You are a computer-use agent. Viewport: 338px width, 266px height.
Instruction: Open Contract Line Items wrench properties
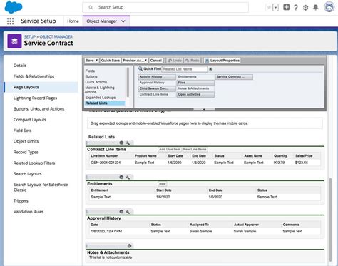click(x=128, y=143)
